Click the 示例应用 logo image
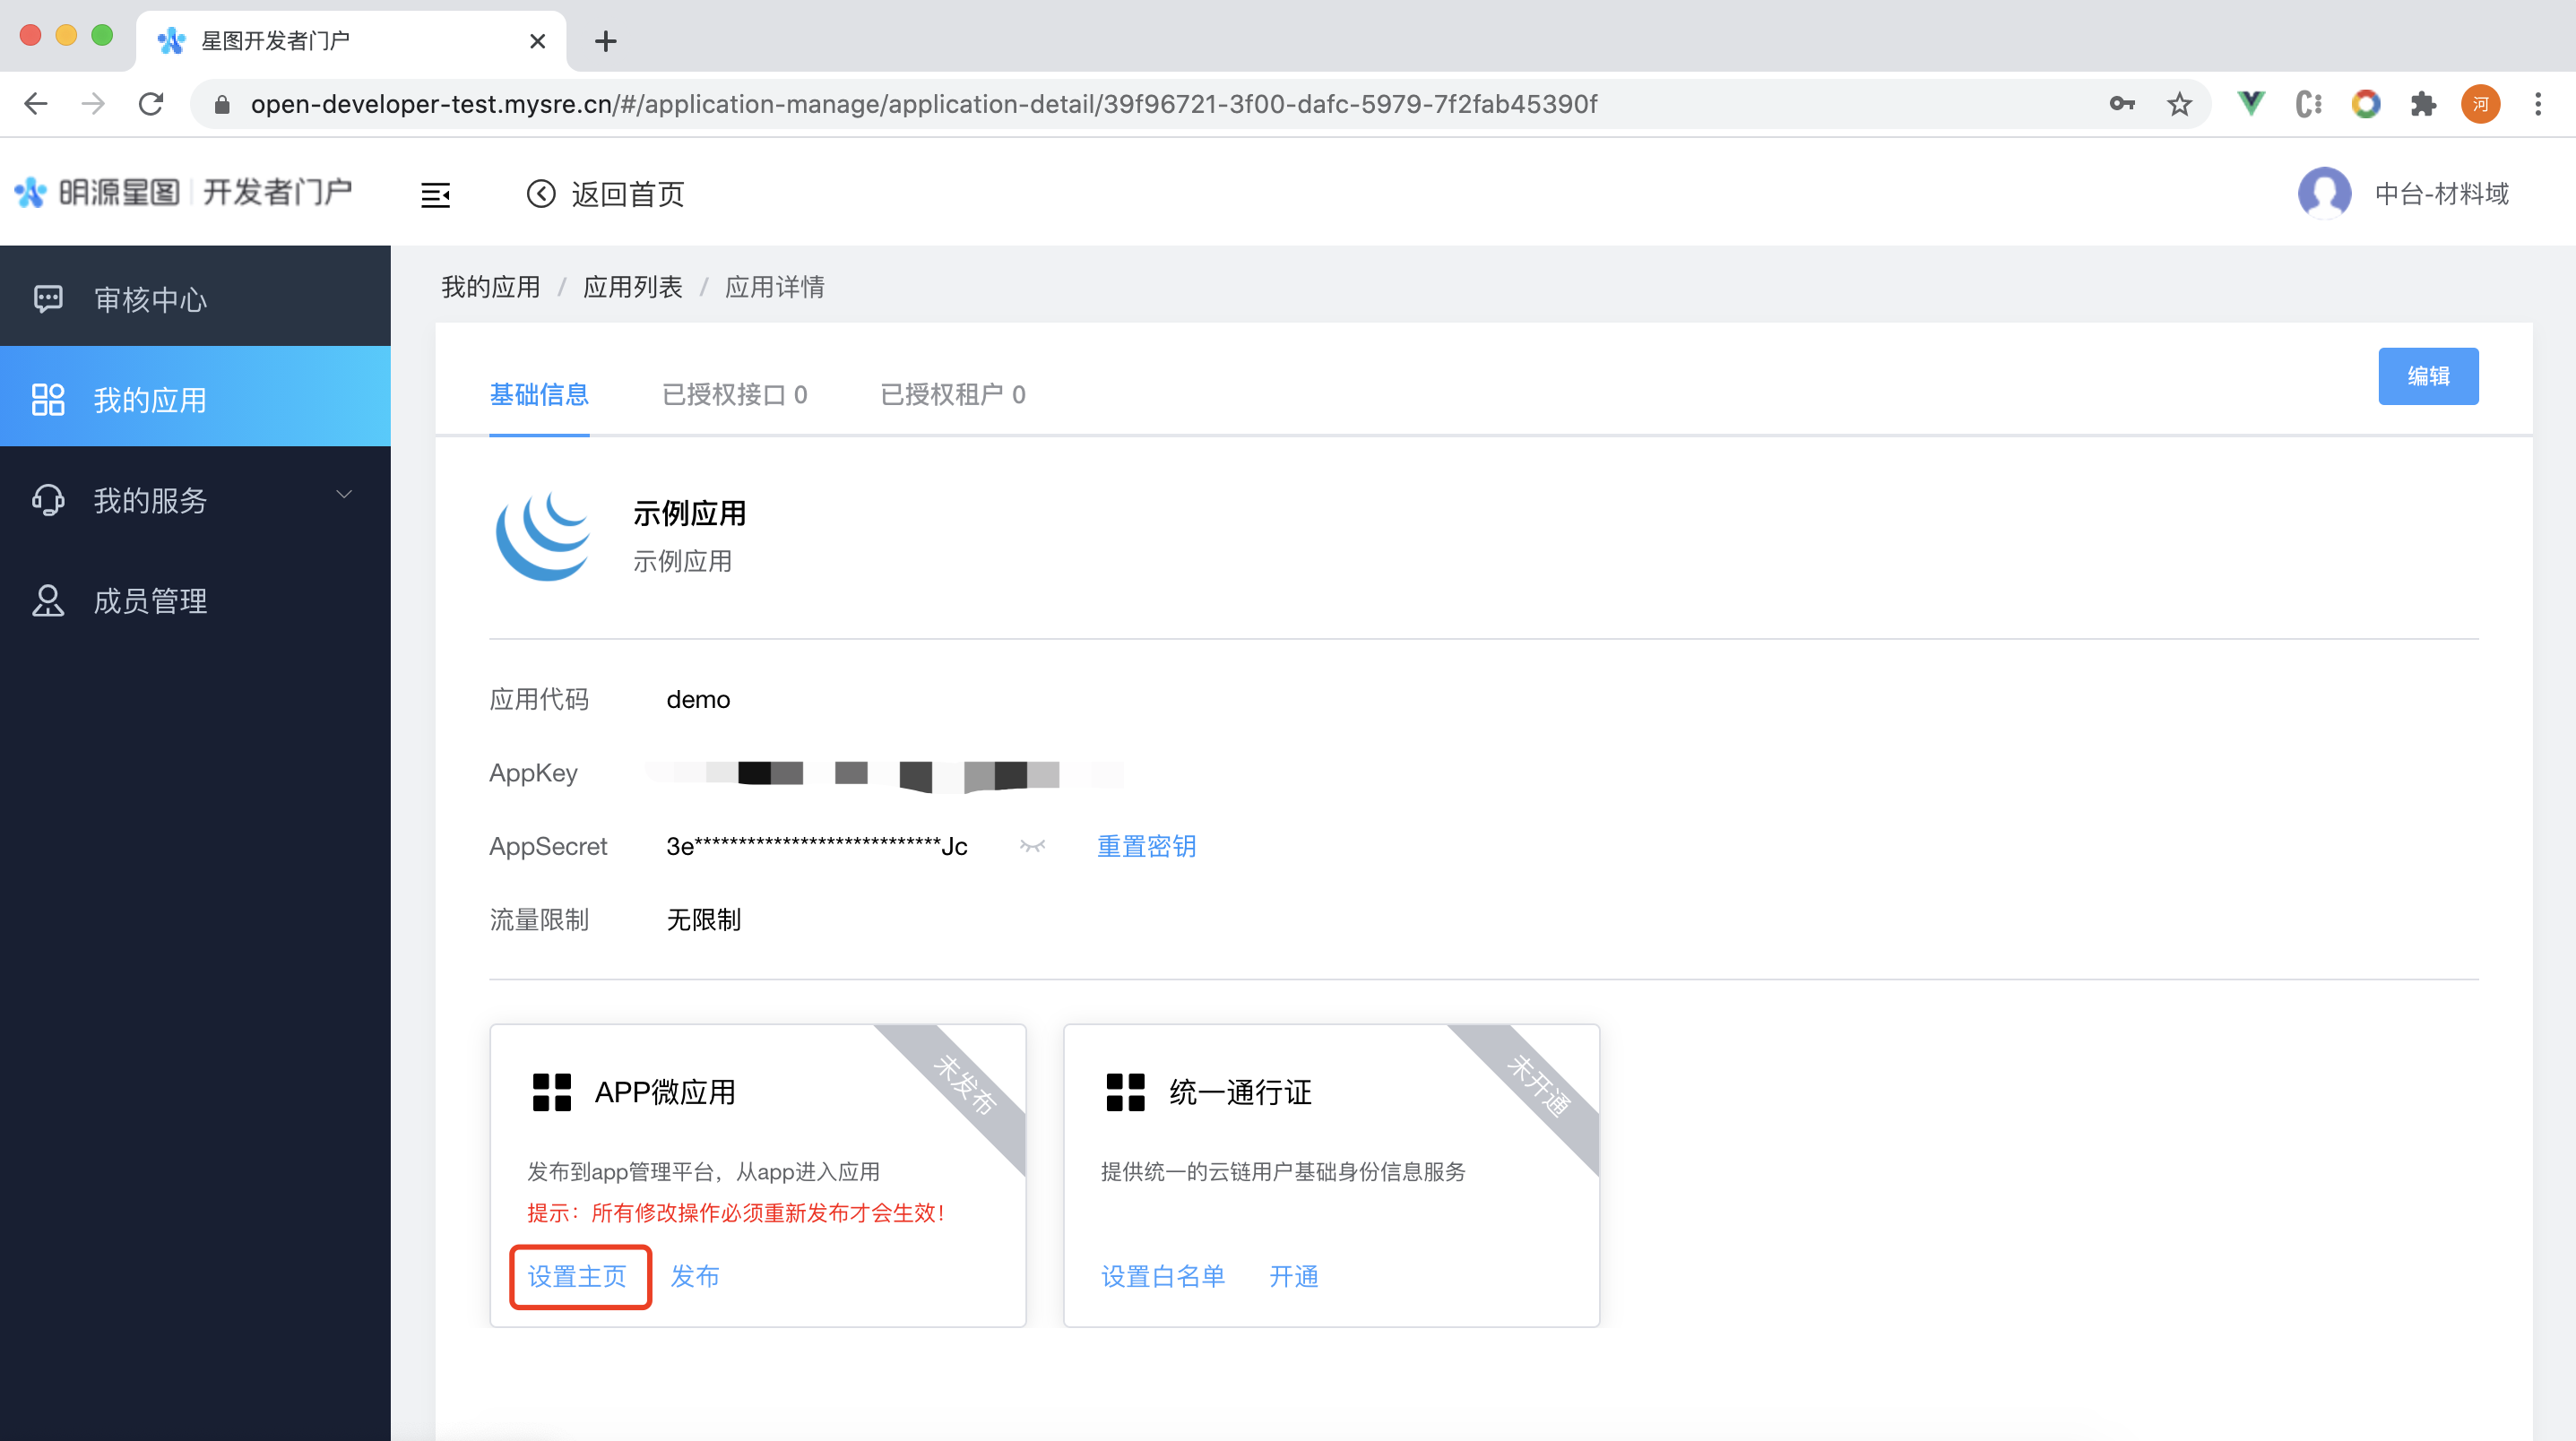The height and width of the screenshot is (1441, 2576). [x=545, y=536]
